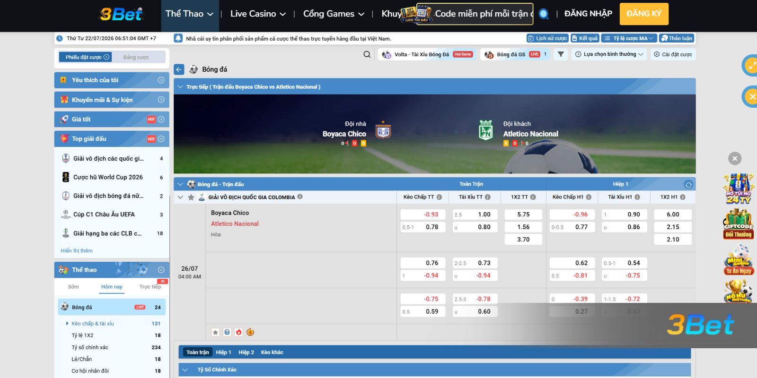The height and width of the screenshot is (378, 757).
Task: Click the orange X floating button
Action: coord(751,97)
